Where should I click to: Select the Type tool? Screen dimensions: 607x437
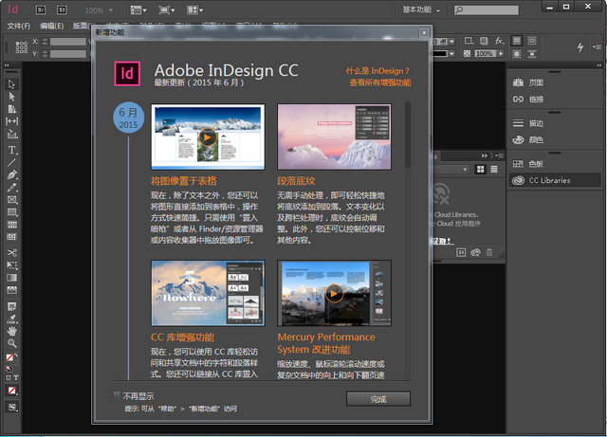(x=12, y=150)
